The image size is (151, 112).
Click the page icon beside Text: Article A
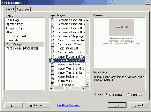pos(53,85)
